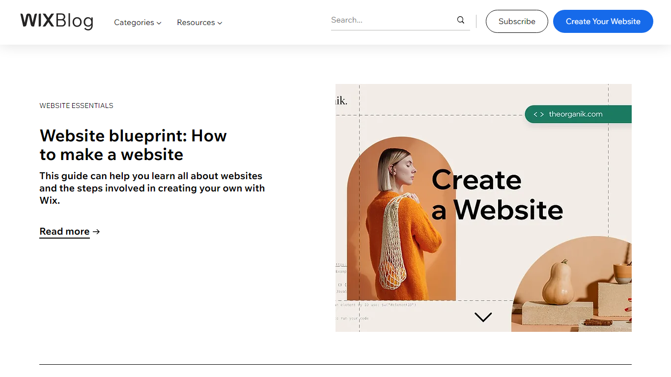Viewport: 671px width, 377px height.
Task: Click the arrow next to Read more
Action: point(96,232)
